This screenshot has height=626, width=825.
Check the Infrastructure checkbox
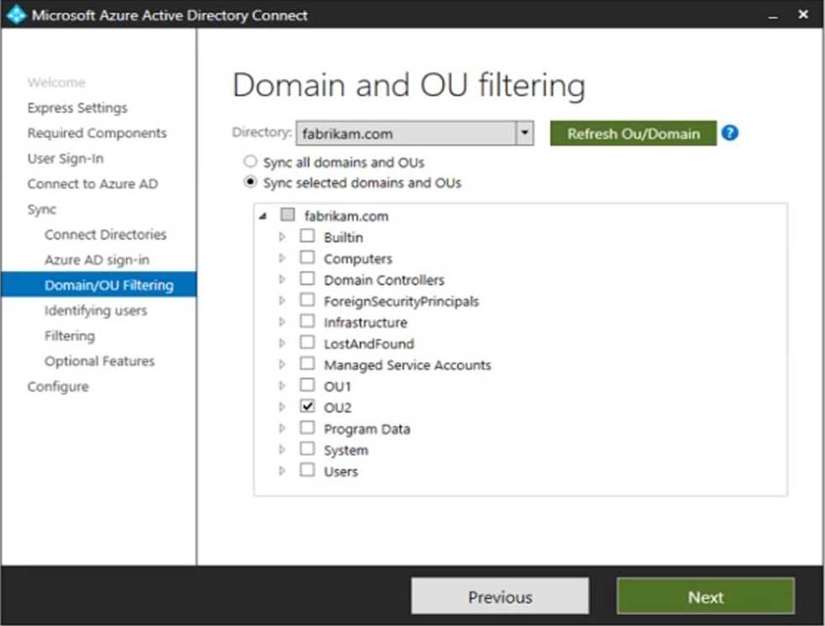pos(307,321)
